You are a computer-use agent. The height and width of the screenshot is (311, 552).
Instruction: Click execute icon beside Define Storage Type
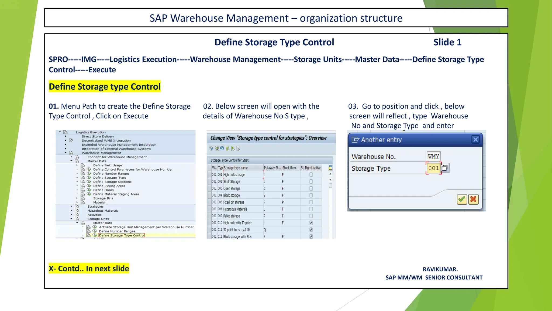[x=89, y=178]
